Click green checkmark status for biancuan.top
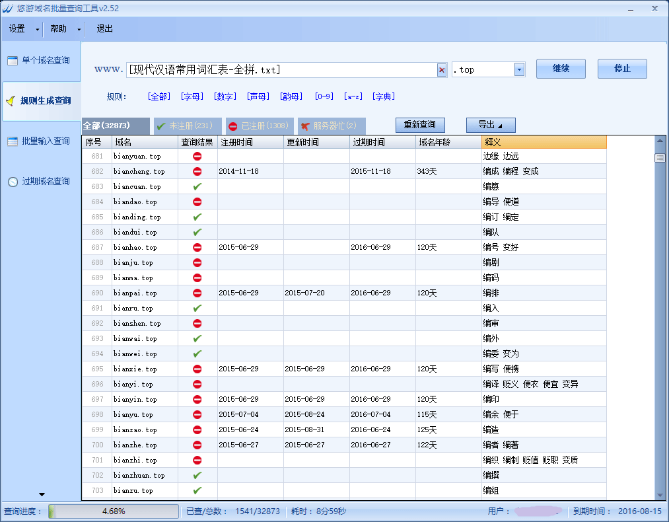This screenshot has height=522, width=669. pos(197,187)
